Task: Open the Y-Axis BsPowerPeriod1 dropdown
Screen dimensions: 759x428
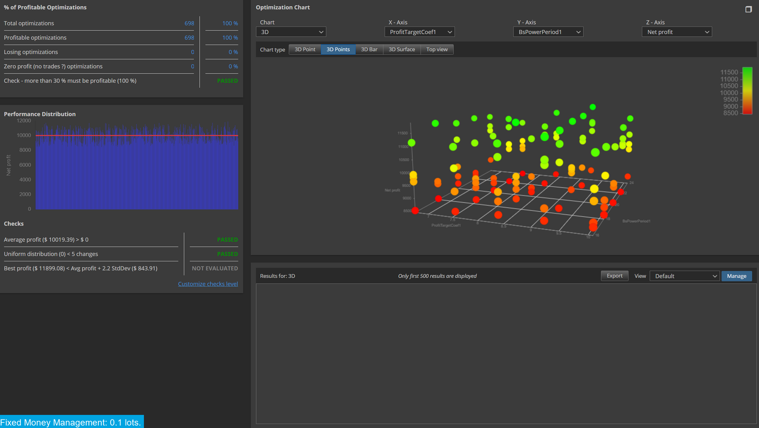Action: [x=548, y=32]
